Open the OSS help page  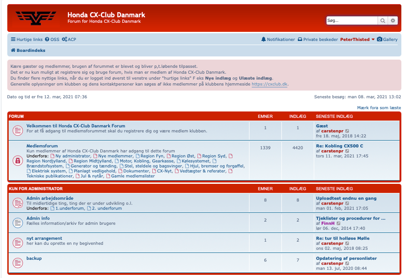tap(52, 40)
